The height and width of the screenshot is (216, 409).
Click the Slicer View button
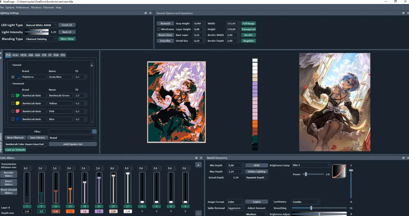pos(67,39)
